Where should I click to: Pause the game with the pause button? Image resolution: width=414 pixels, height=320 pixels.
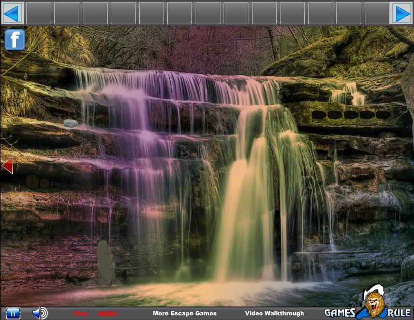coord(13,313)
